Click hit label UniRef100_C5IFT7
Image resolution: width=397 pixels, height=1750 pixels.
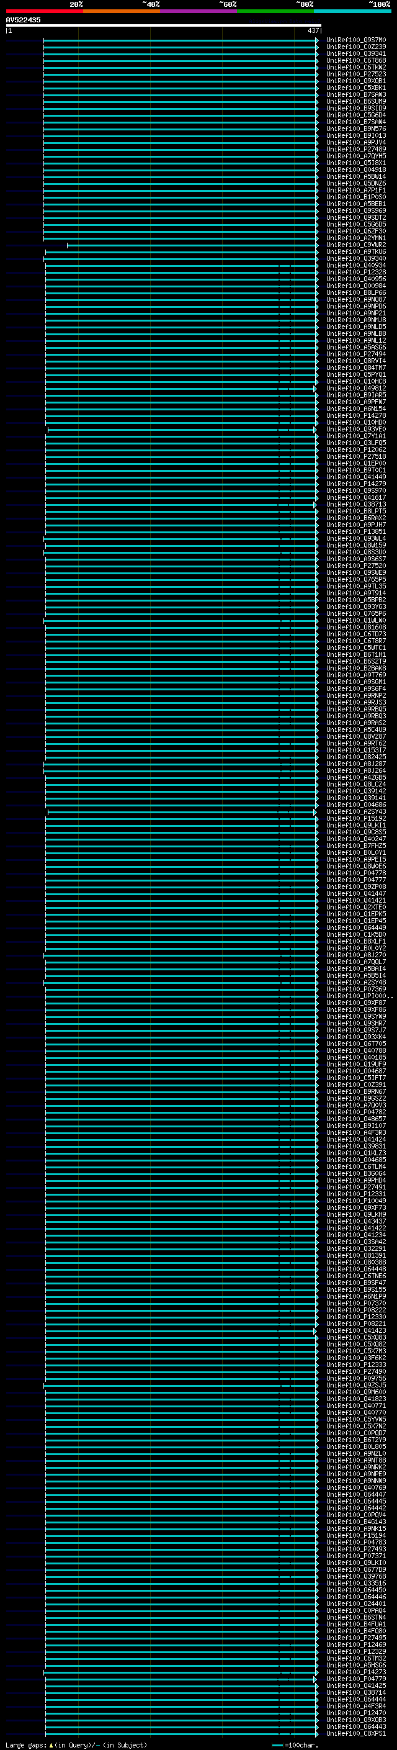point(356,1078)
